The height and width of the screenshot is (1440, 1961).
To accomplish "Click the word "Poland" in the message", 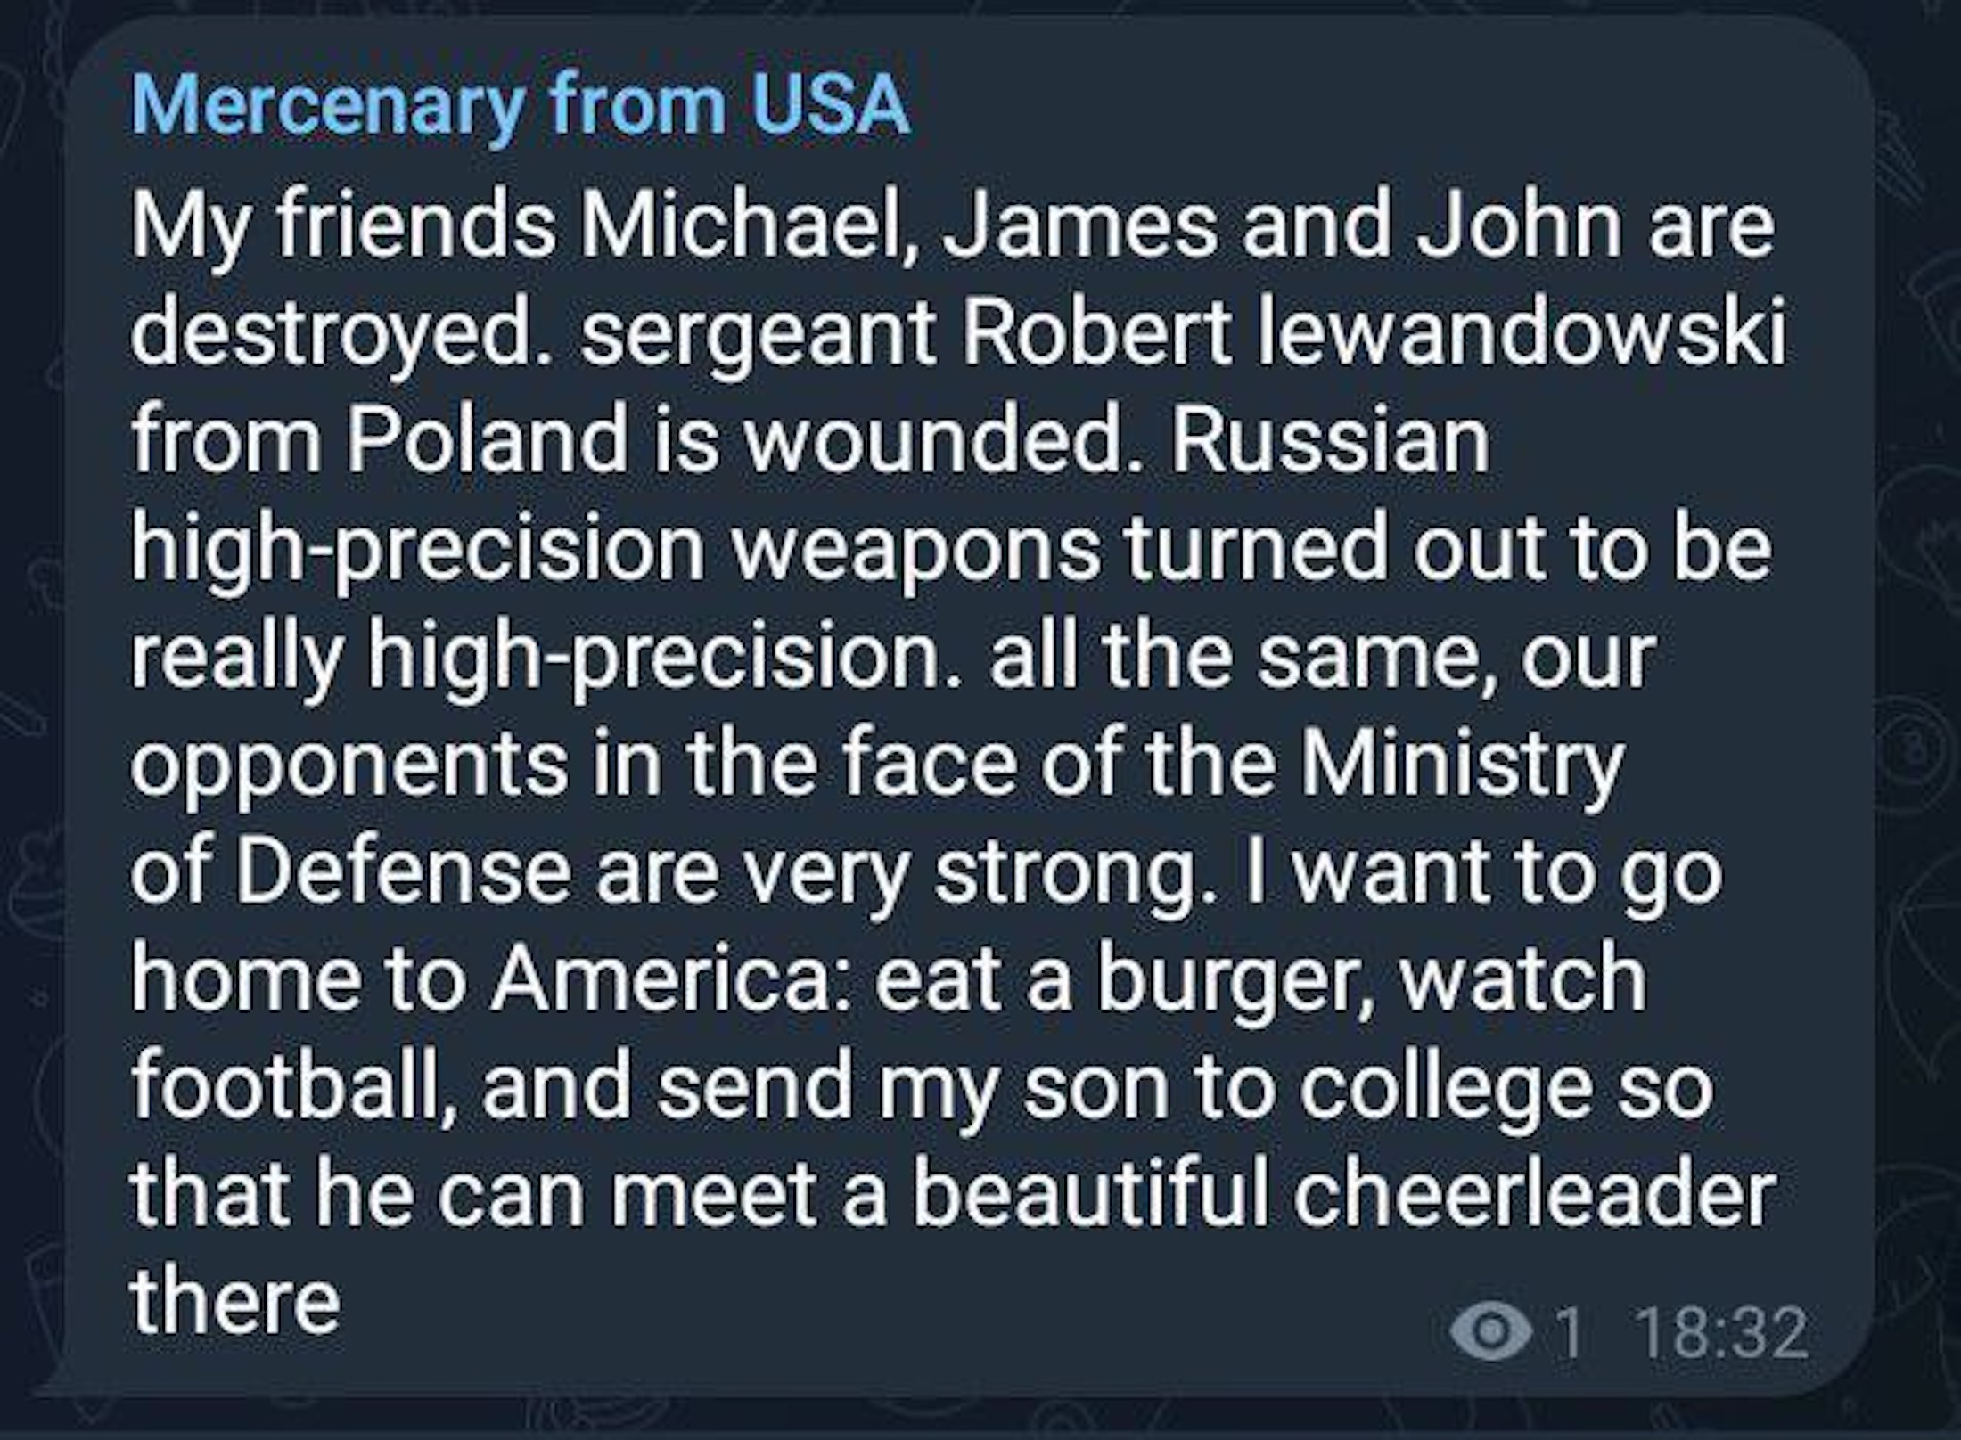I will [x=487, y=440].
